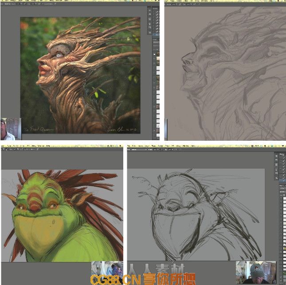Open Type menu in bottom-right Photoshop window
Viewport: 286px width, 285px height.
click(153, 146)
